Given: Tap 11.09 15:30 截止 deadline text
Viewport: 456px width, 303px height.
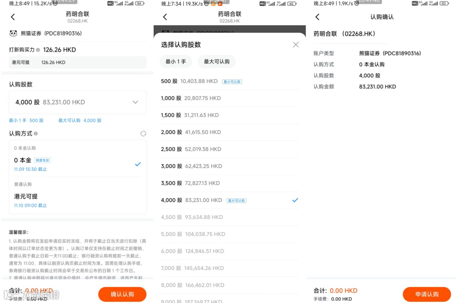Looking at the screenshot, I should point(30,169).
